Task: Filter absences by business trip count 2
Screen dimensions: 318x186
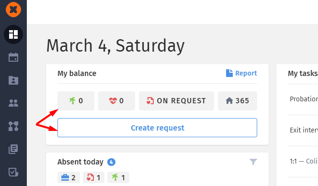Action: click(68, 177)
